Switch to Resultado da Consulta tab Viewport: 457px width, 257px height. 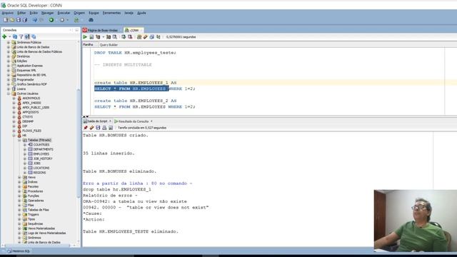pyautogui.click(x=134, y=121)
